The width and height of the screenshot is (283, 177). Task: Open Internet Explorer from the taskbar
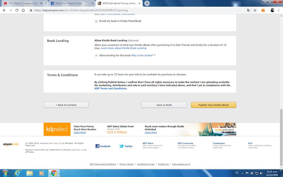click(x=17, y=173)
